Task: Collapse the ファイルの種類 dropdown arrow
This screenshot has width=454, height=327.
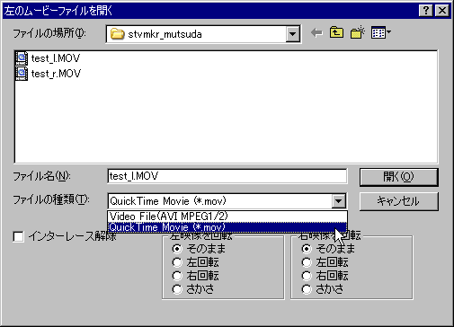Action: pos(339,201)
